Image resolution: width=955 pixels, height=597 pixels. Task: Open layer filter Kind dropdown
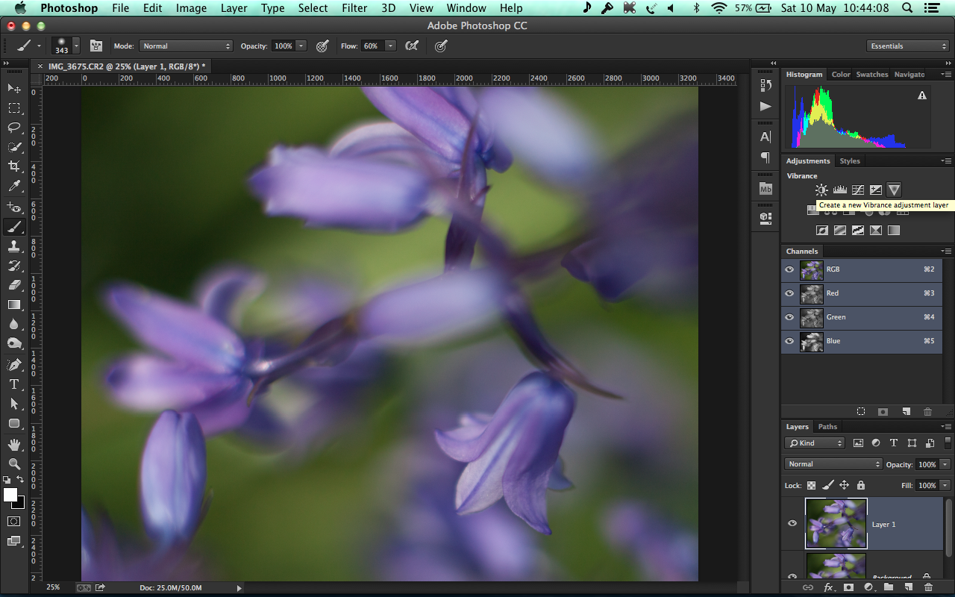tap(815, 443)
